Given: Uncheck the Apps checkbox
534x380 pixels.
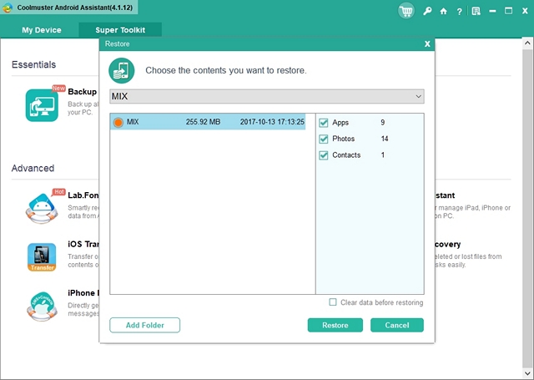Looking at the screenshot, I should (324, 123).
